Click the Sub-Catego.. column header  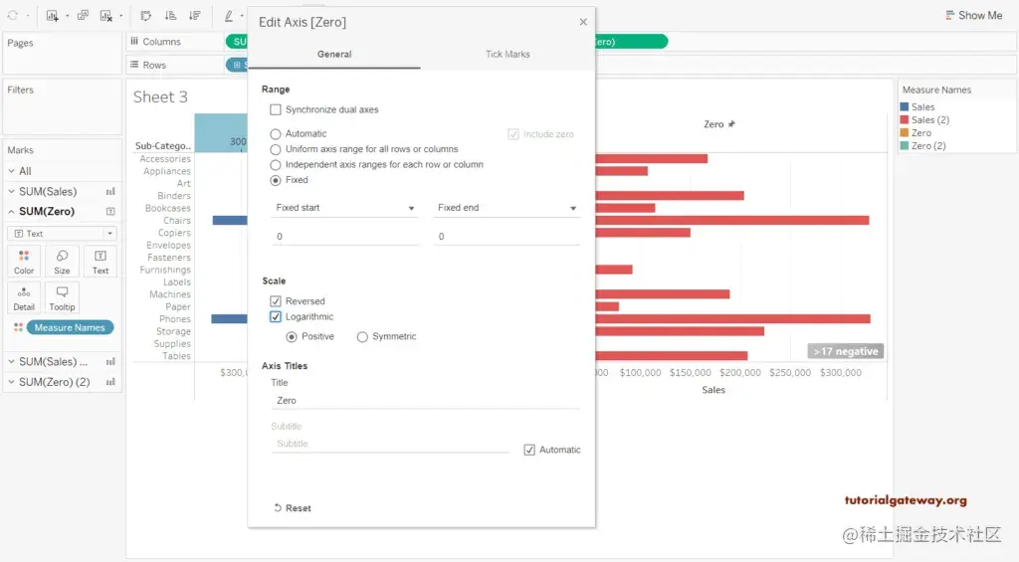[x=162, y=145]
